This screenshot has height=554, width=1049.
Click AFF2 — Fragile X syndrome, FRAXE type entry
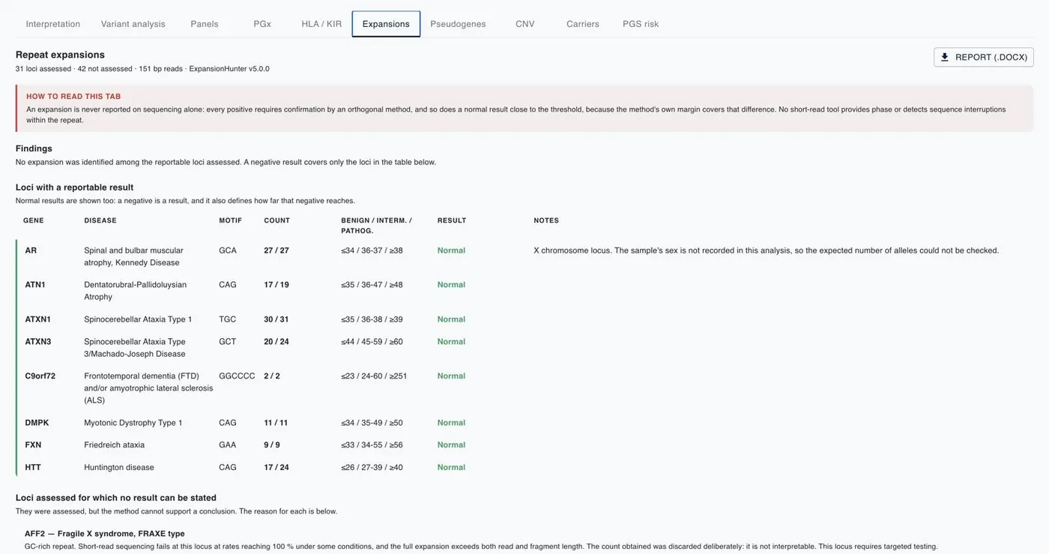point(105,534)
